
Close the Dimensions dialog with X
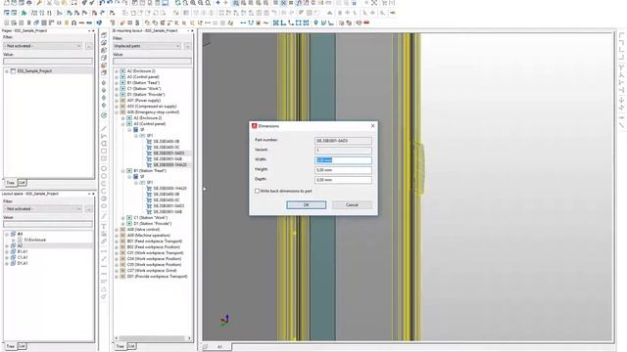[372, 126]
